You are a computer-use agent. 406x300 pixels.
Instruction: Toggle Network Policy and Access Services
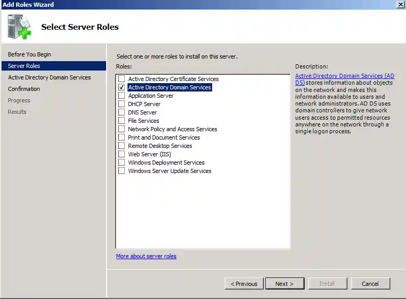[x=121, y=129]
